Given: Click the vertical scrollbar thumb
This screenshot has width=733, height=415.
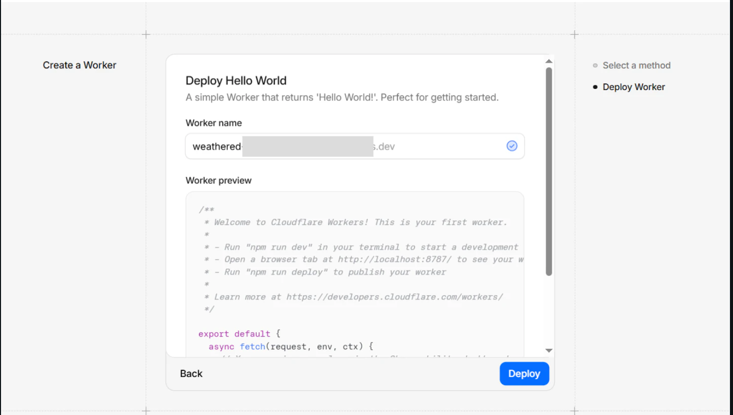Looking at the screenshot, I should pyautogui.click(x=549, y=172).
